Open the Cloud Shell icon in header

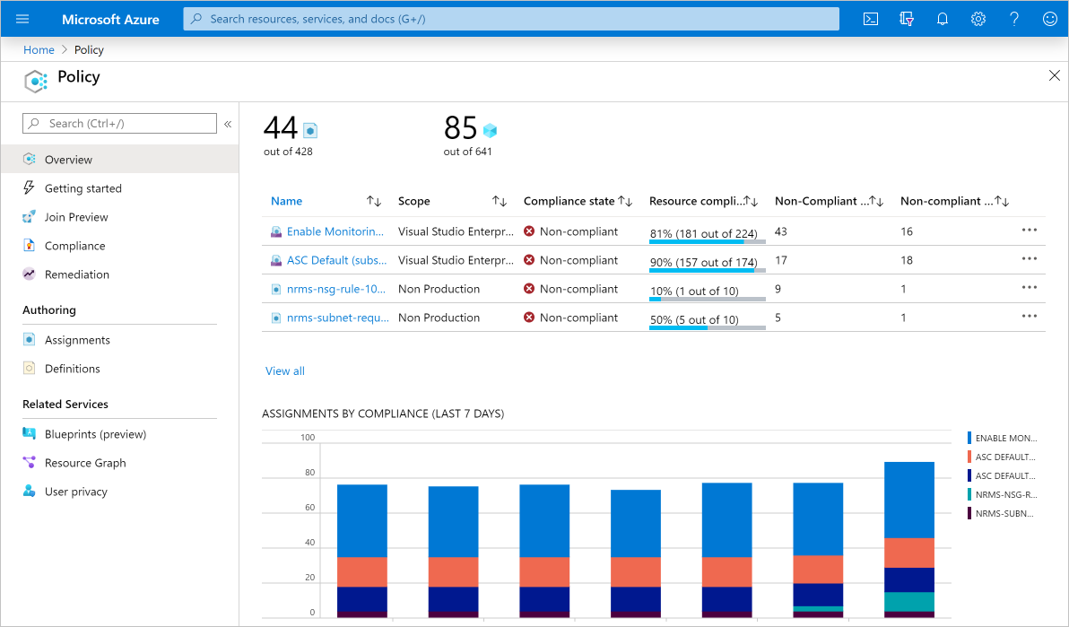pyautogui.click(x=871, y=19)
